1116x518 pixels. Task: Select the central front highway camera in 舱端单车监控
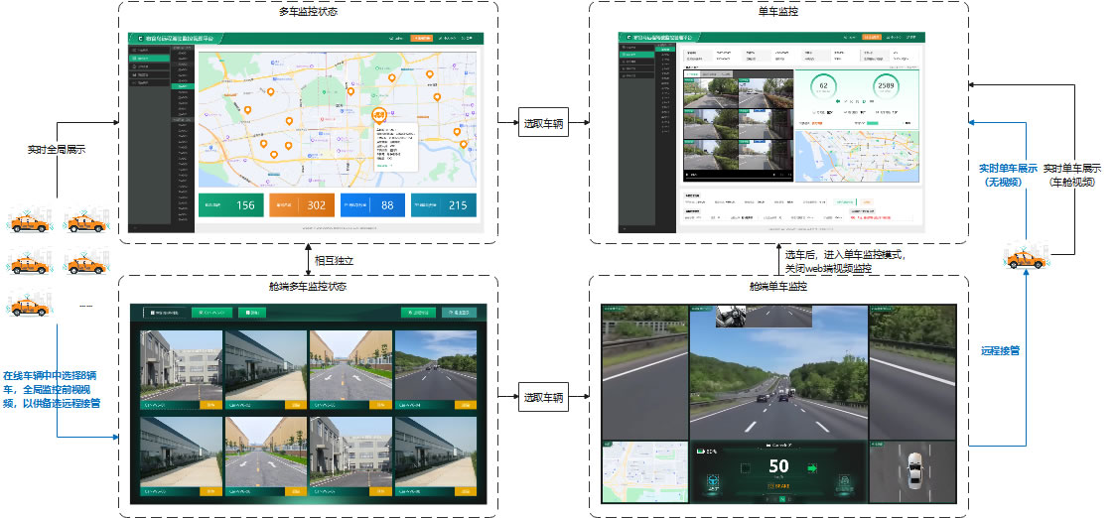(778, 373)
